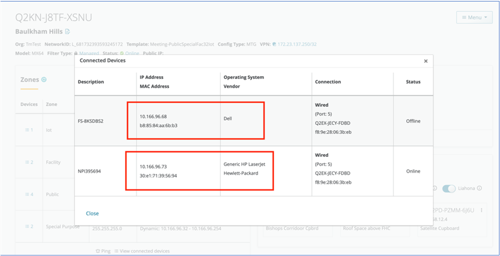Open device list for Public zone

pyautogui.click(x=29, y=194)
